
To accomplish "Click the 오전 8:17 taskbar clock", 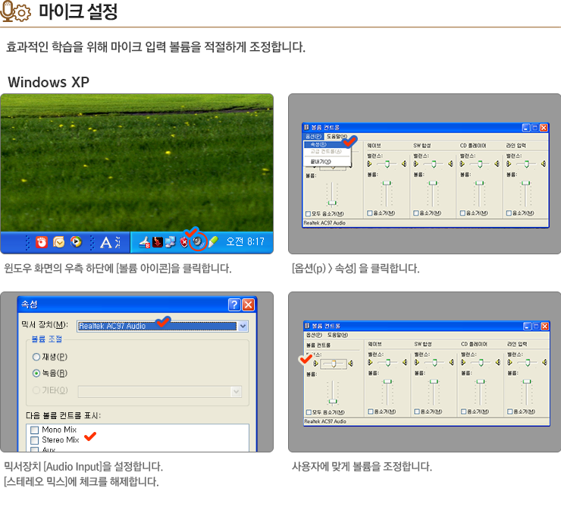I will 245,242.
